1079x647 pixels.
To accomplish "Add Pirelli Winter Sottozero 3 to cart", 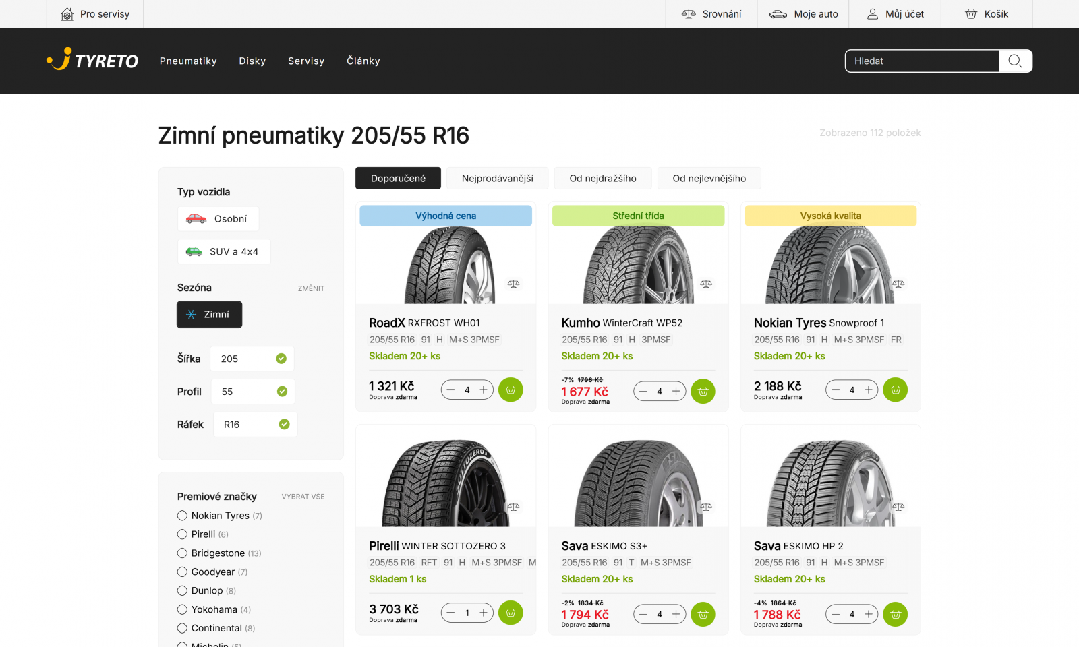I will (x=511, y=613).
